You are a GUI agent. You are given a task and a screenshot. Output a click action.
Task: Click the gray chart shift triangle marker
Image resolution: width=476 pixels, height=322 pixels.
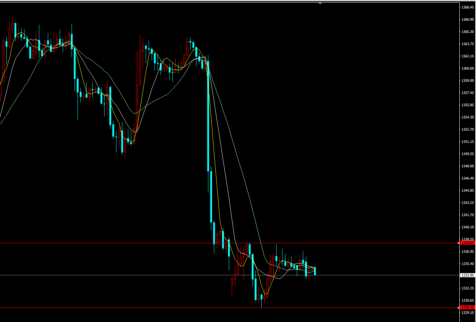(320, 3)
